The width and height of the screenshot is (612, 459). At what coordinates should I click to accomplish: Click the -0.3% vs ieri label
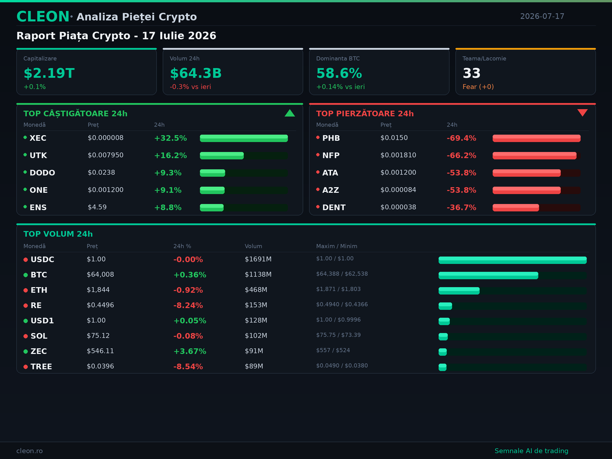[x=190, y=87]
